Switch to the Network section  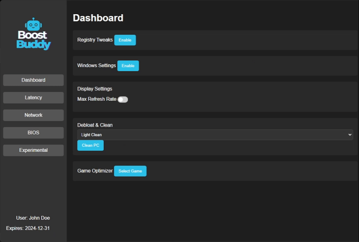[33, 115]
